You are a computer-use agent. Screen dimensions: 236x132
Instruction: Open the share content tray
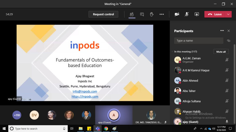(196, 14)
